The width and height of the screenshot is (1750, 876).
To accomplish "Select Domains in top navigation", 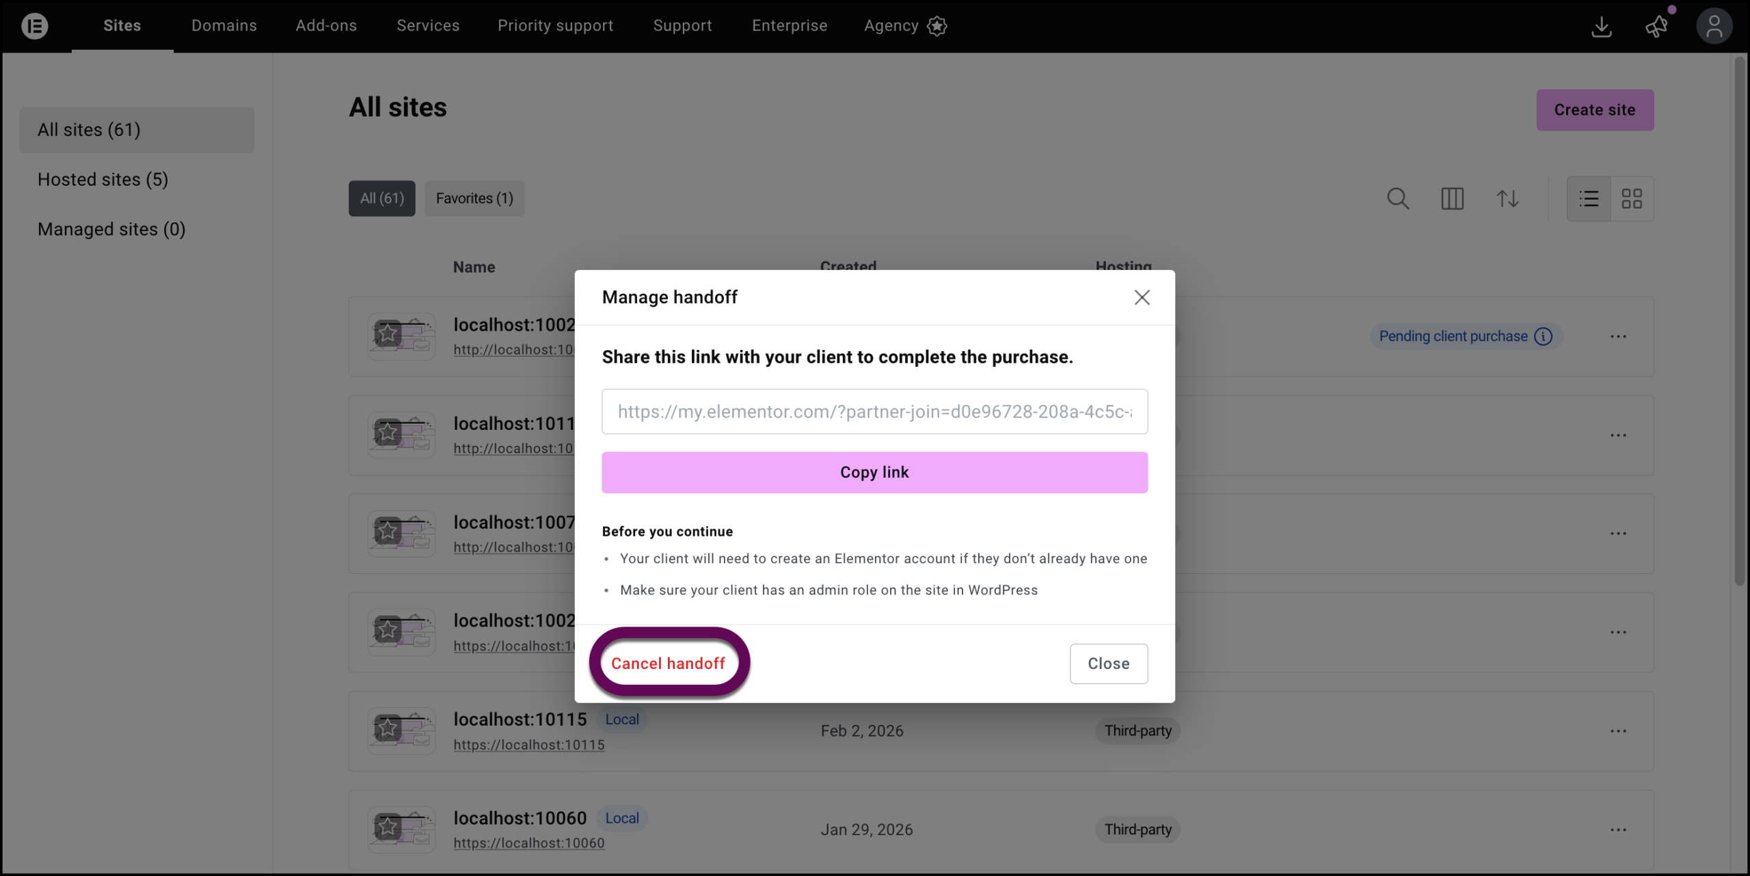I will pyautogui.click(x=224, y=25).
